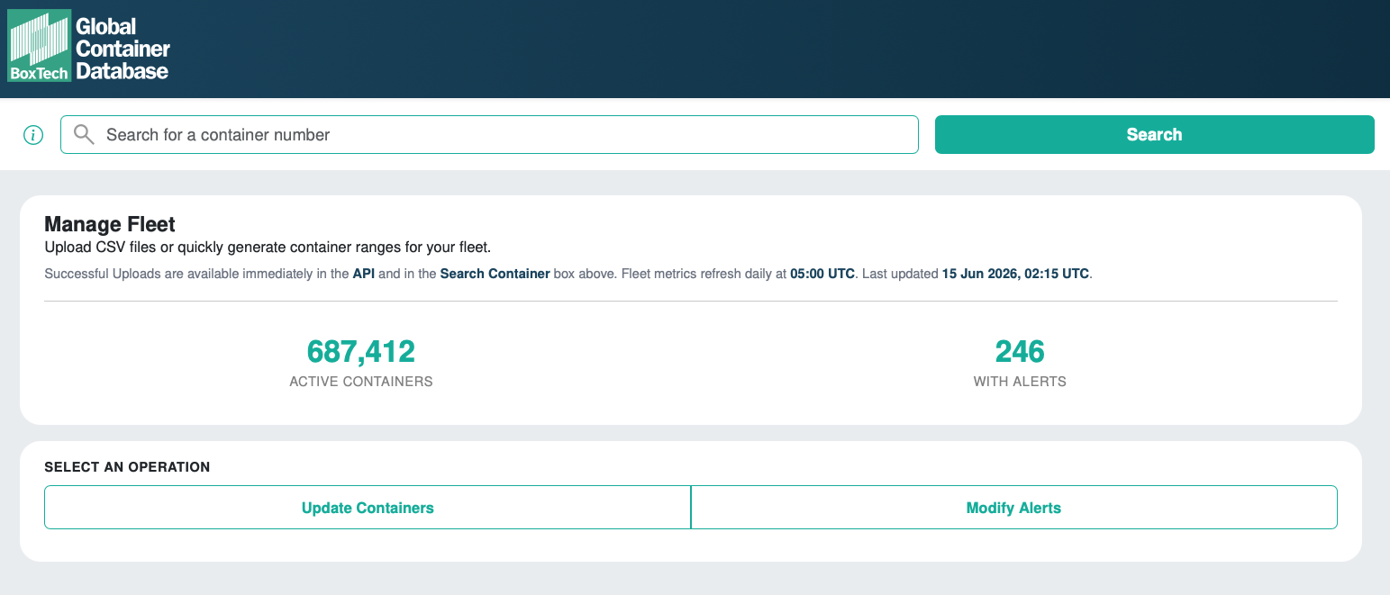The height and width of the screenshot is (595, 1390).
Task: Select the Update Containers operation
Action: (x=368, y=508)
